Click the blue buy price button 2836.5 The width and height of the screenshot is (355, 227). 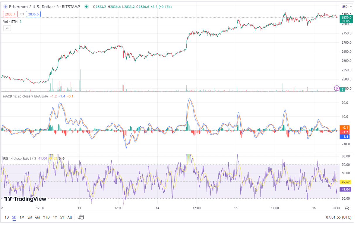pyautogui.click(x=33, y=14)
